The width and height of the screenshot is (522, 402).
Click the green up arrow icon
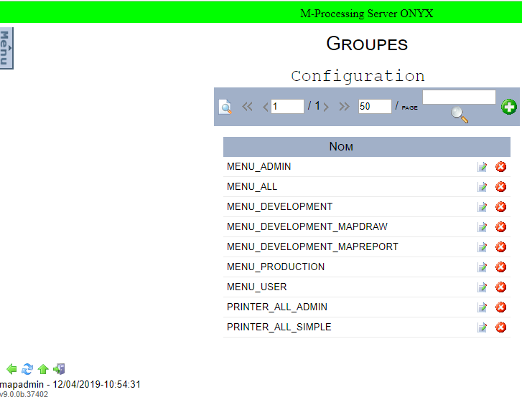43,369
